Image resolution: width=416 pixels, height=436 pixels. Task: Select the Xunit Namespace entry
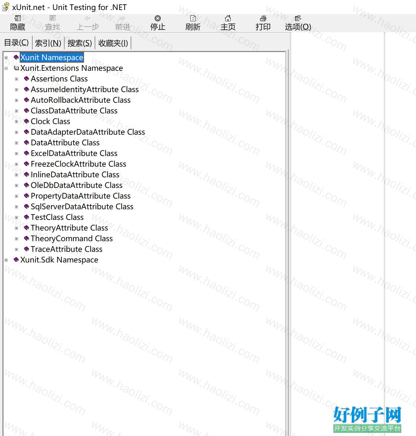coord(52,57)
